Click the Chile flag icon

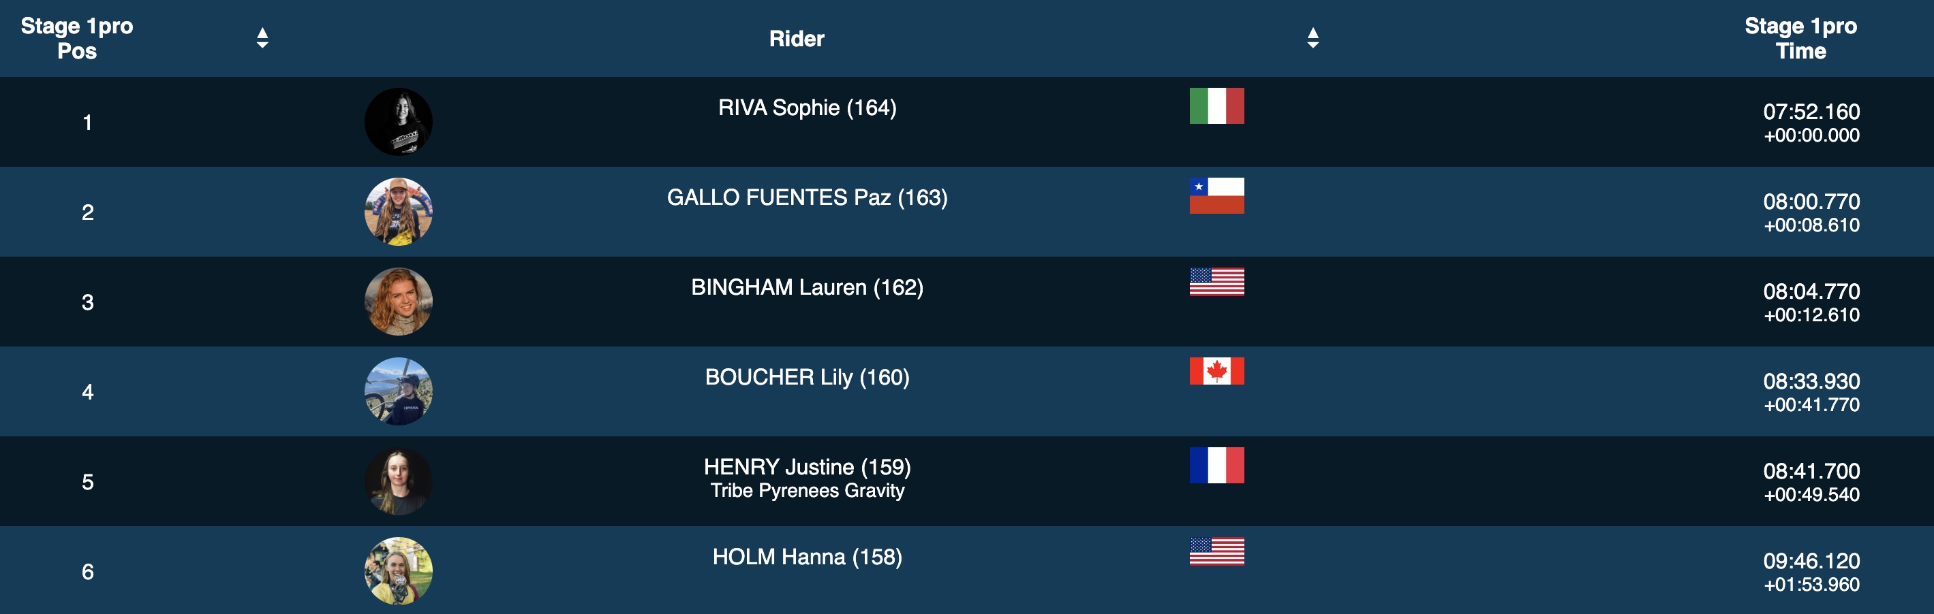(1216, 195)
